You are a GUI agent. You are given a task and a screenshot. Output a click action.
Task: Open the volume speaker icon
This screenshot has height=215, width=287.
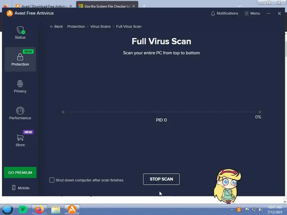tap(260, 210)
